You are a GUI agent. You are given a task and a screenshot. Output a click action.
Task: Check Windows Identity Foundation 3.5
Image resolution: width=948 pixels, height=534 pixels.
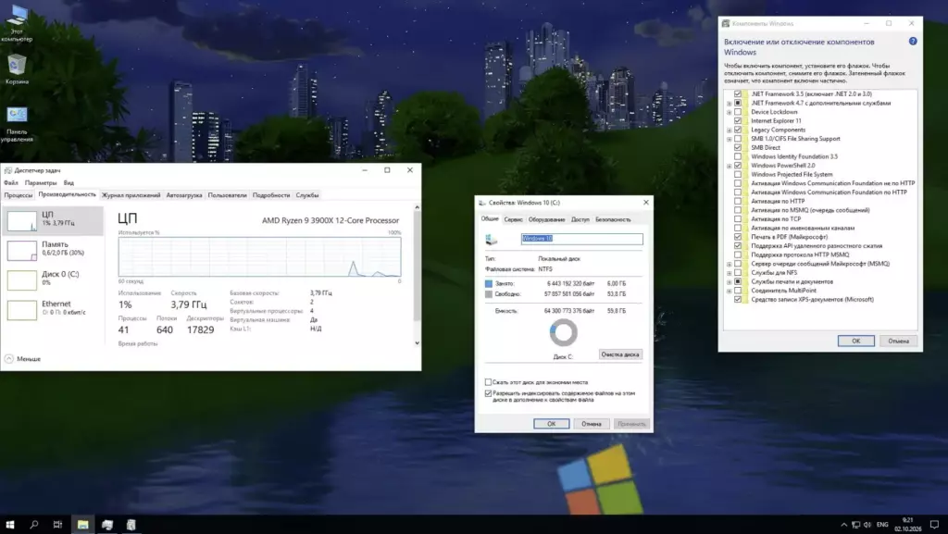(738, 156)
